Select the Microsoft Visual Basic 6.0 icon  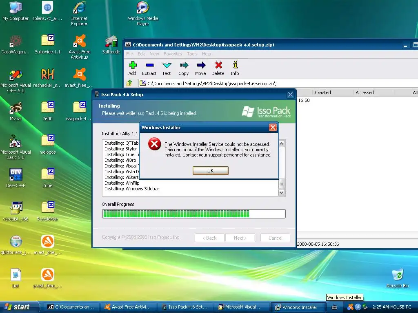(16, 147)
